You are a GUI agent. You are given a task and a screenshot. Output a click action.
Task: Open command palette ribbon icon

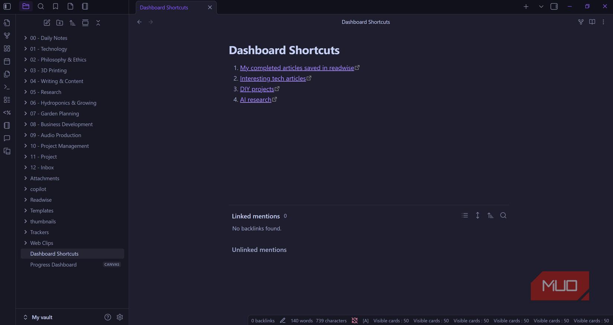[x=7, y=87]
